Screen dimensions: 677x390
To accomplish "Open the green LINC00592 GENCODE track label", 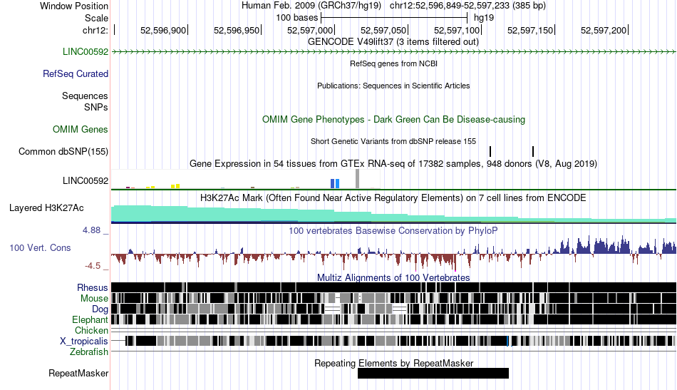I will point(85,51).
